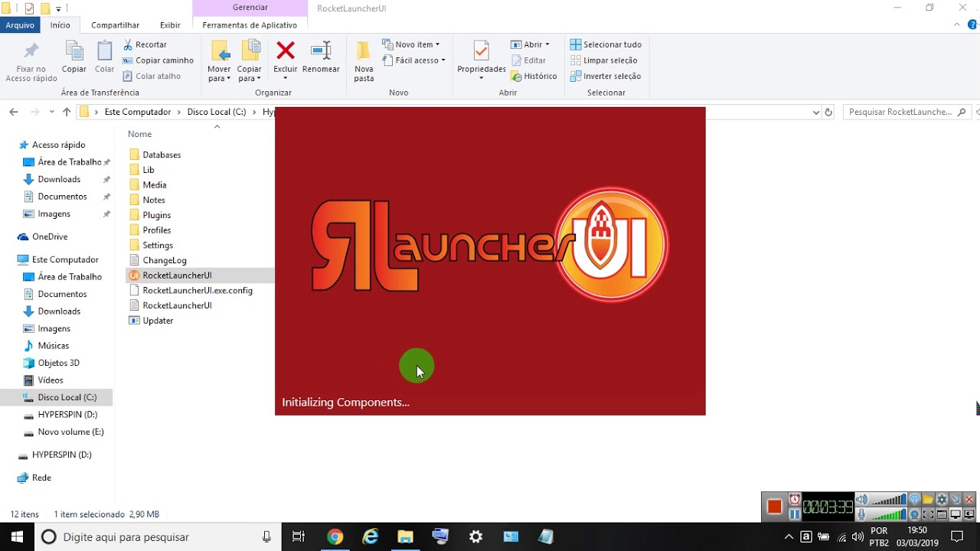Viewport: 980px width, 551px height.
Task: Click Copiar caminho in ribbon
Action: tap(158, 60)
